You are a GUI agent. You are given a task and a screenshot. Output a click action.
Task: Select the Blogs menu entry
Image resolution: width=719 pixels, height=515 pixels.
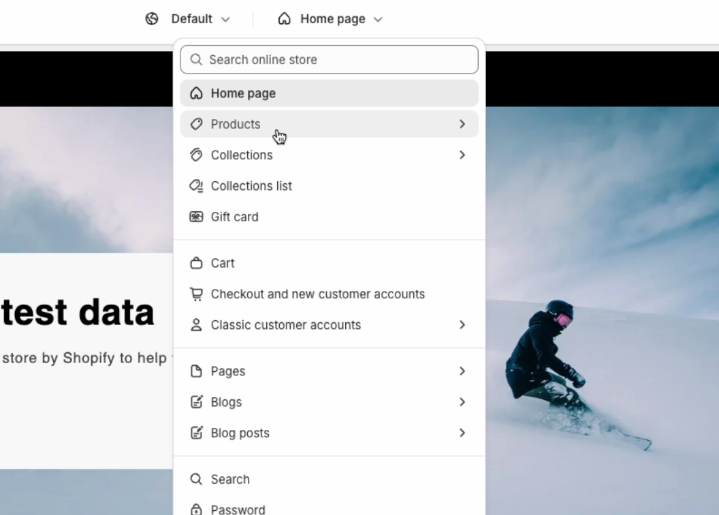330,402
